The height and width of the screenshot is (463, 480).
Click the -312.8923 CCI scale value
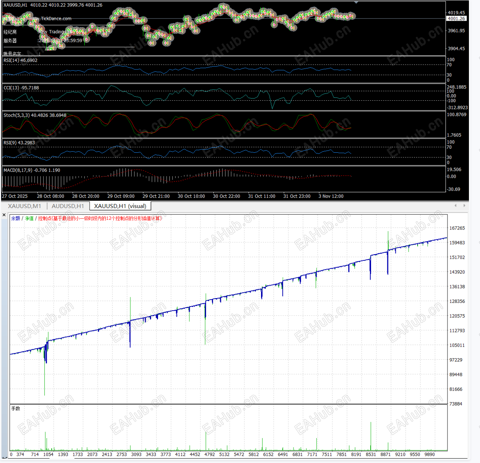click(x=457, y=108)
